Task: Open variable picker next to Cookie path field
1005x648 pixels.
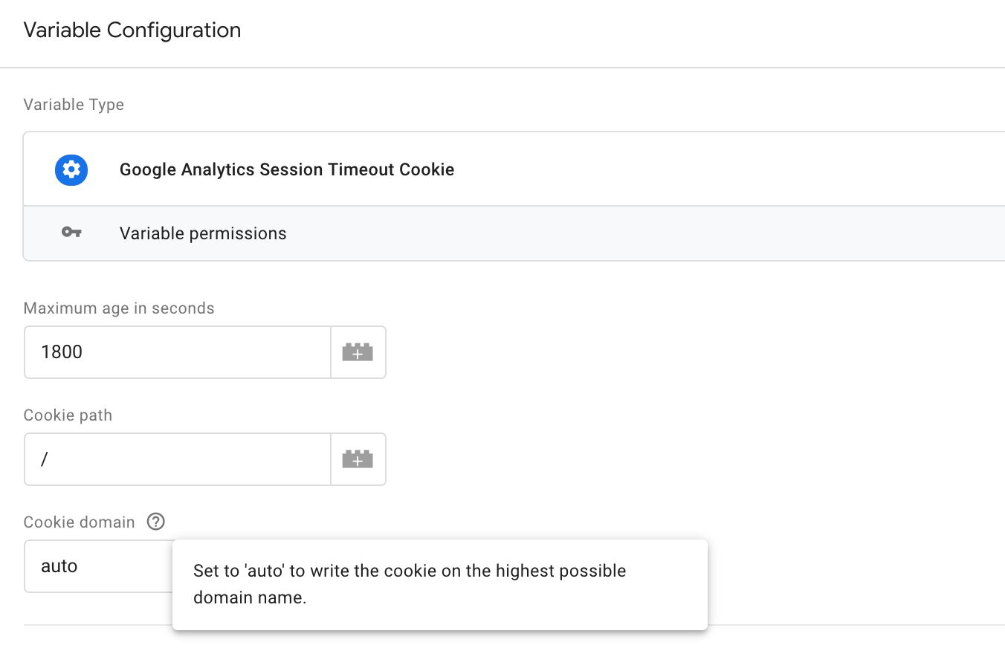Action: pos(358,459)
